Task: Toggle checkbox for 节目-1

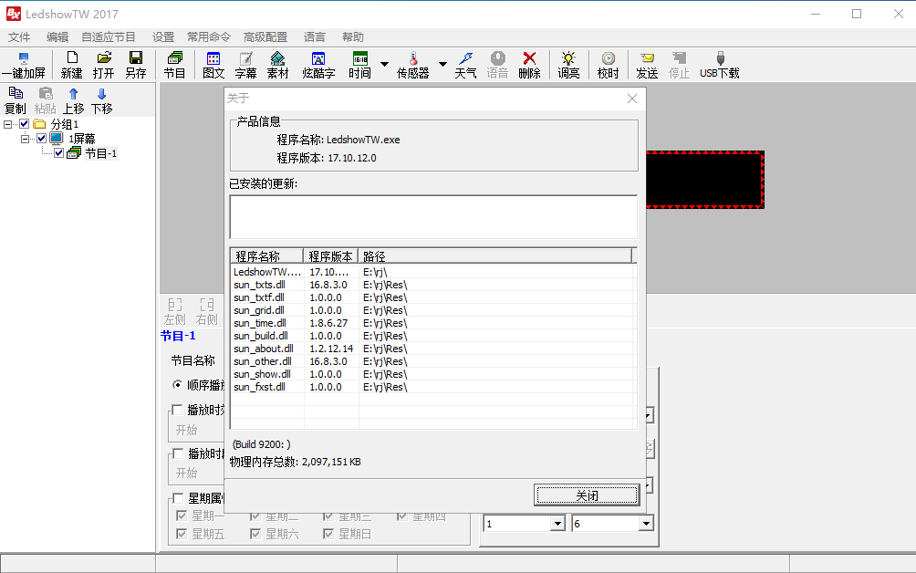Action: pos(59,153)
